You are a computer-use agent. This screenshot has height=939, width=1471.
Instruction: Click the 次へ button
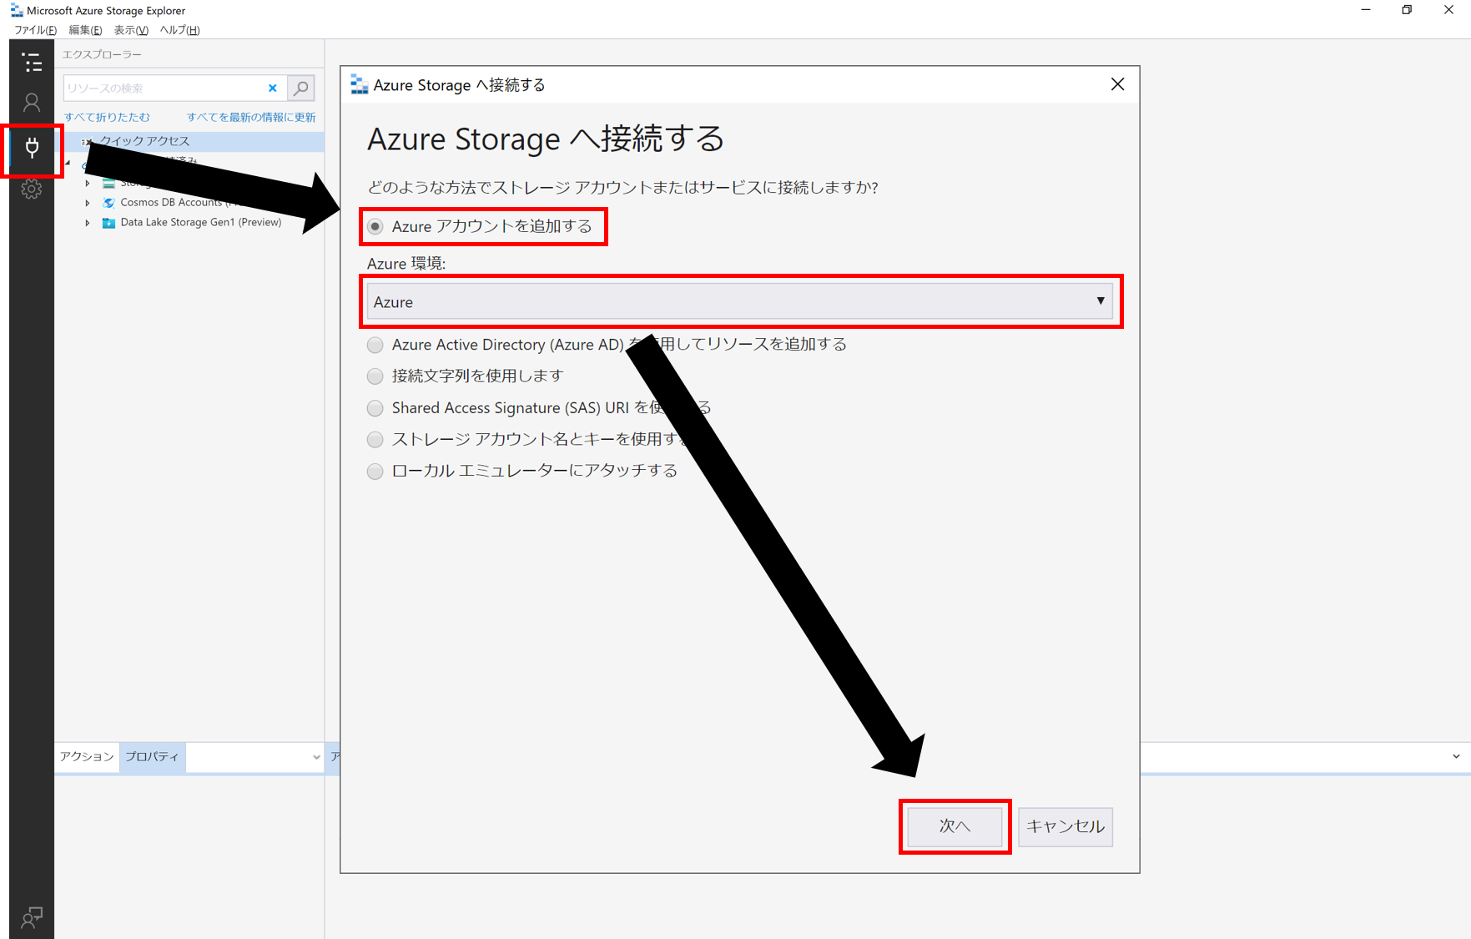955,826
